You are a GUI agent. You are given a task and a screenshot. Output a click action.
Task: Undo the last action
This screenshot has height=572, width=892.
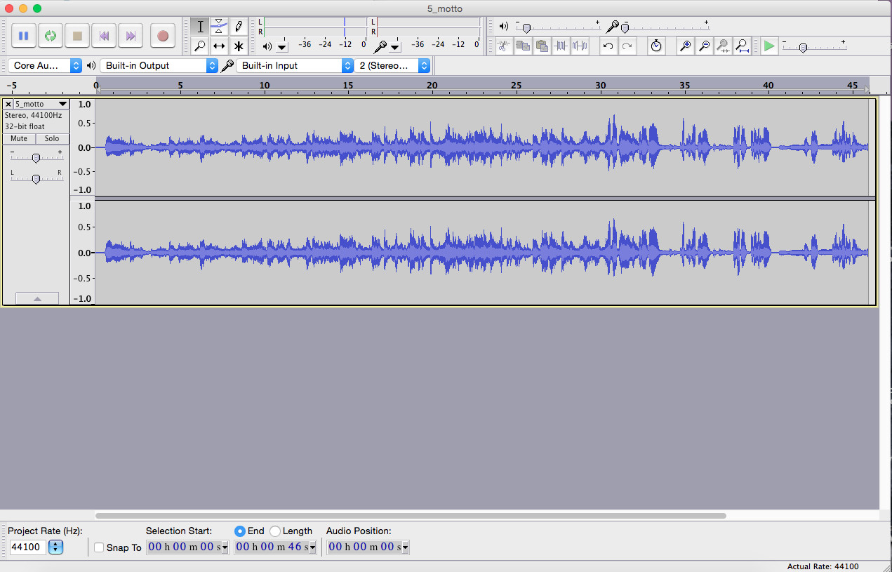[608, 46]
